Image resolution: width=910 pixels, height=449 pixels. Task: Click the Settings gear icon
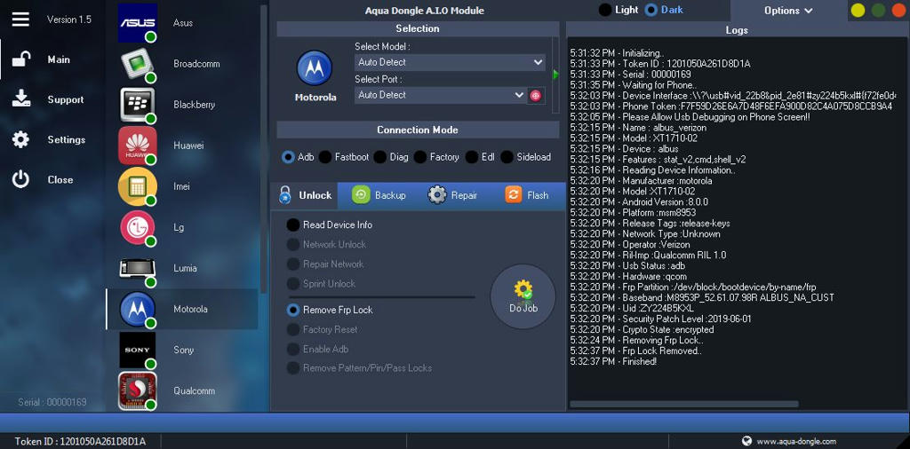pos(20,139)
